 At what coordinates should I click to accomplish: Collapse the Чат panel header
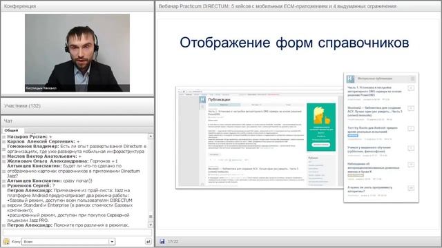[x=77, y=121]
